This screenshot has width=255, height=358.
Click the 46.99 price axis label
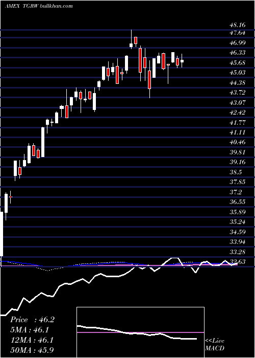[237, 43]
